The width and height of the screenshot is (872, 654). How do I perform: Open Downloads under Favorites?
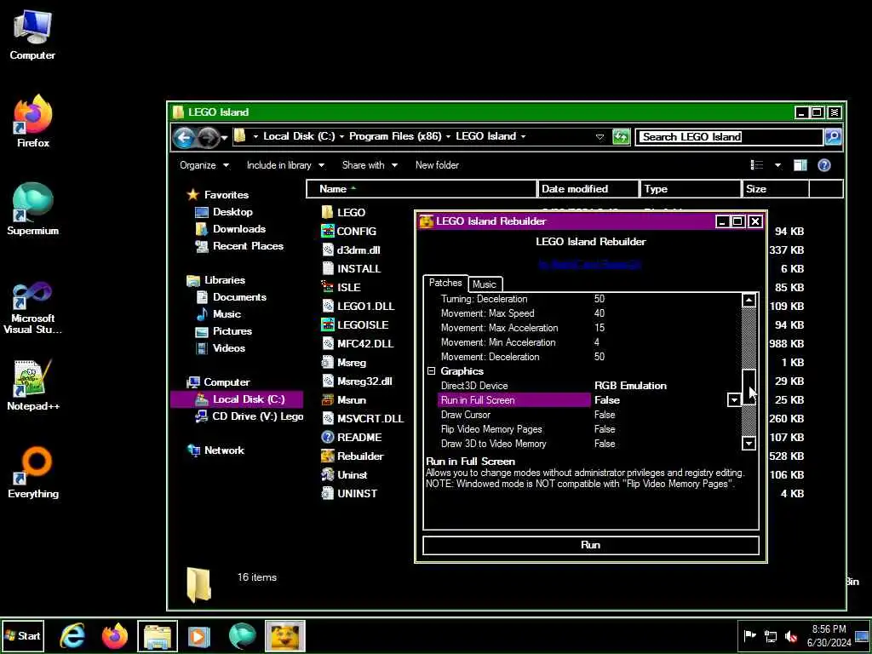click(230, 228)
